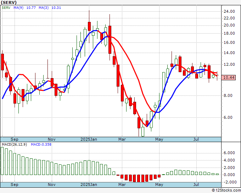
Task: Click the MA(9) legend label
Action: (18, 8)
